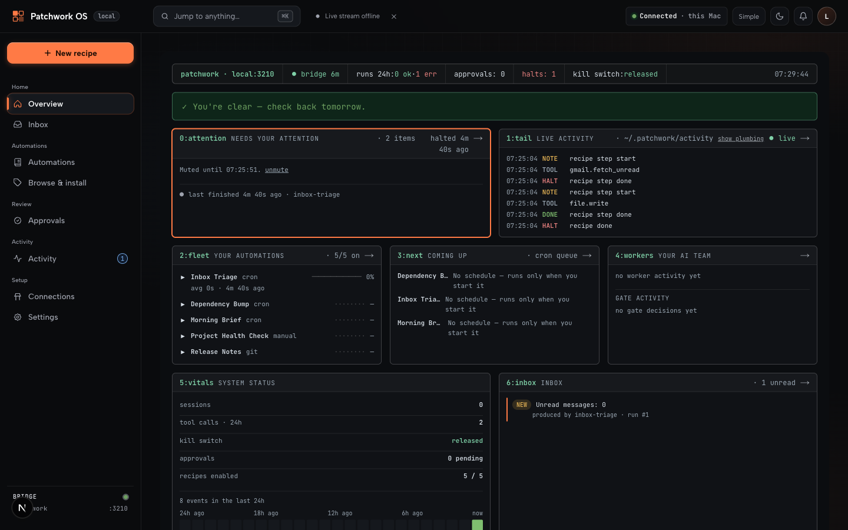This screenshot has width=848, height=530.
Task: Click the home icon next to Overview
Action: coord(18,104)
